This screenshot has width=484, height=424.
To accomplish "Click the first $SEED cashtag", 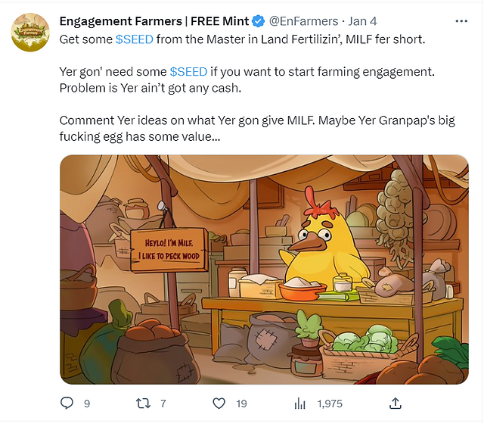I will [135, 39].
